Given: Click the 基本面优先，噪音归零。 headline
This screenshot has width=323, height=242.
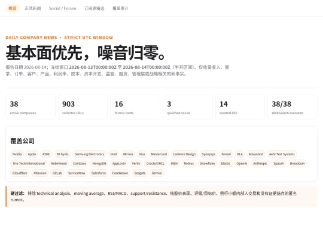Looking at the screenshot, I should (86, 53).
